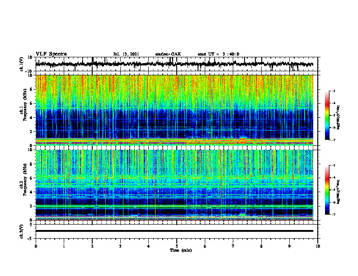Image resolution: width=358 pixels, height=276 pixels.
Task: Pick the ch.1 spectrogram color scale bar
Action: click(327, 115)
